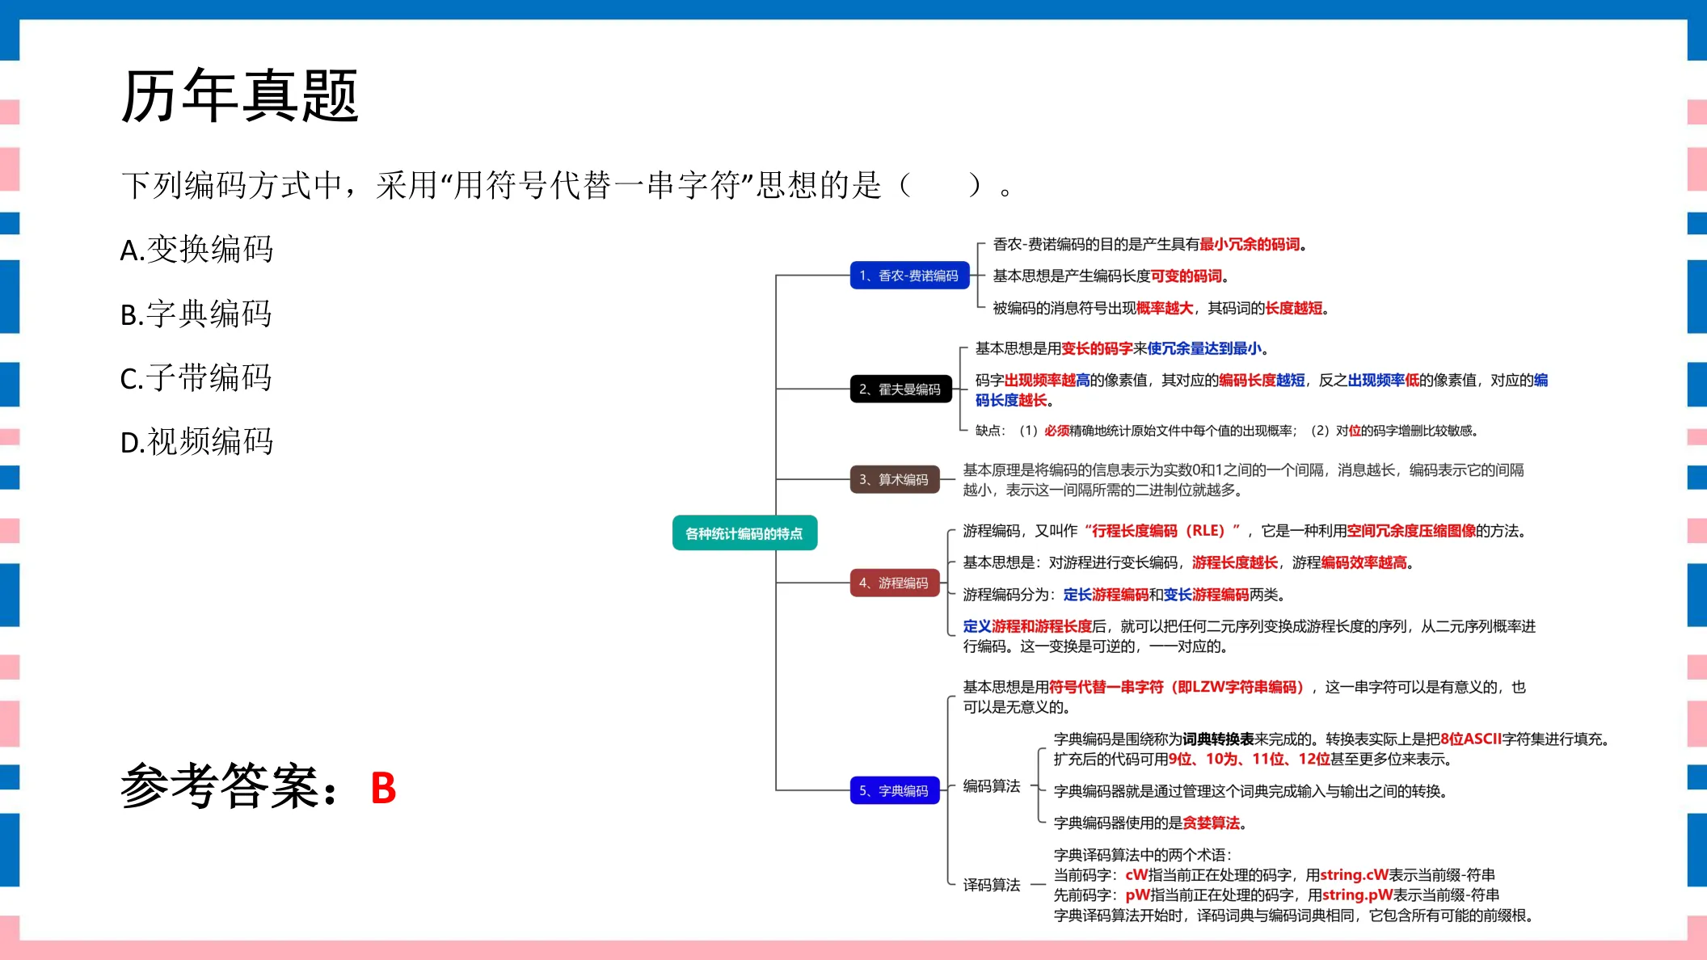Click the line 基本思想是产生编码长度可变的码词
This screenshot has width=1707, height=960.
1111,276
